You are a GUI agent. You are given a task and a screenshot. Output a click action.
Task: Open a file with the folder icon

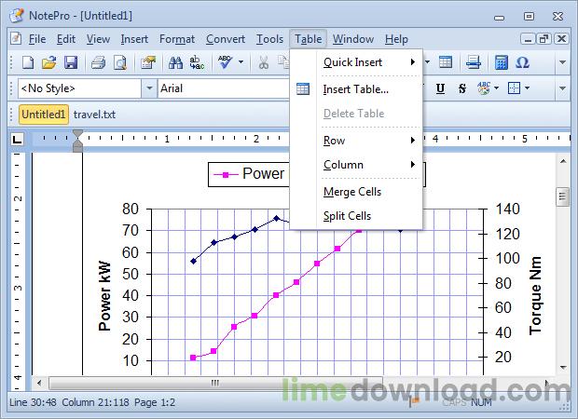coord(49,62)
